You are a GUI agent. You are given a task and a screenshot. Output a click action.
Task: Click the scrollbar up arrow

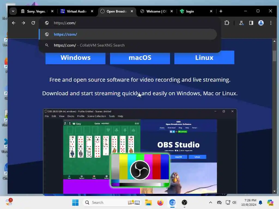[x=274, y=41]
